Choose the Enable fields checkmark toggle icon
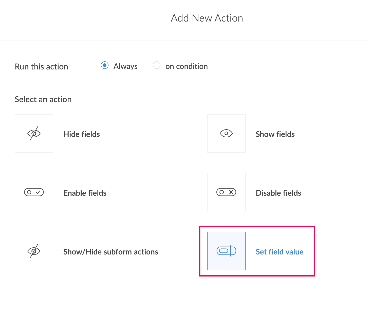Screen dimensions: 369x330 pos(34,192)
